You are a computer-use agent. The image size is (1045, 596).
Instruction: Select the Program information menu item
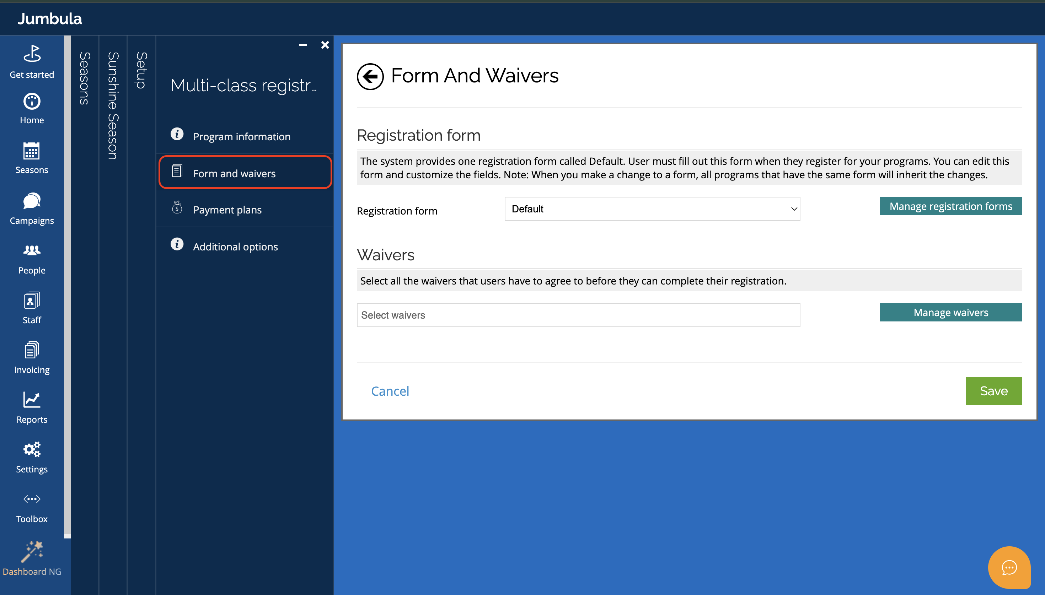tap(241, 136)
